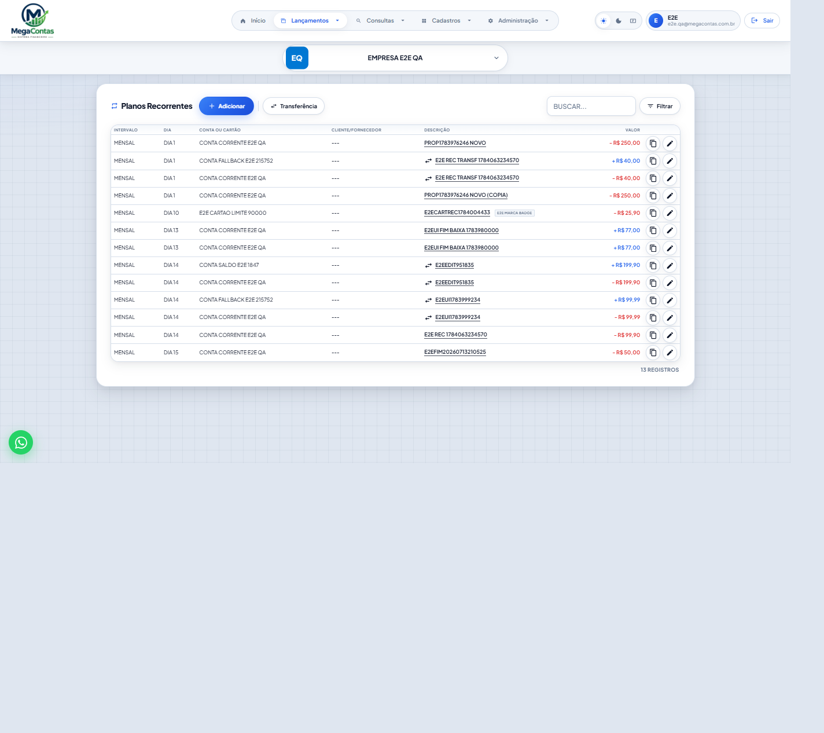Image resolution: width=824 pixels, height=733 pixels.
Task: Click the VALOR column header
Action: (x=632, y=130)
